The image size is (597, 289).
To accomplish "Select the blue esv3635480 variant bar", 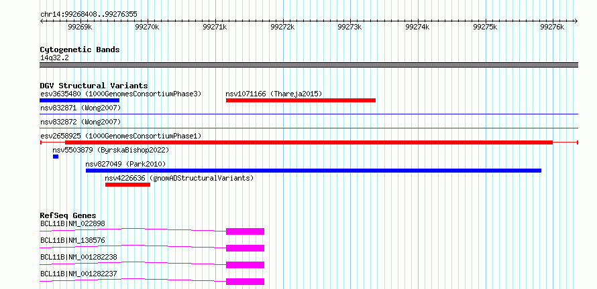I will [x=80, y=100].
